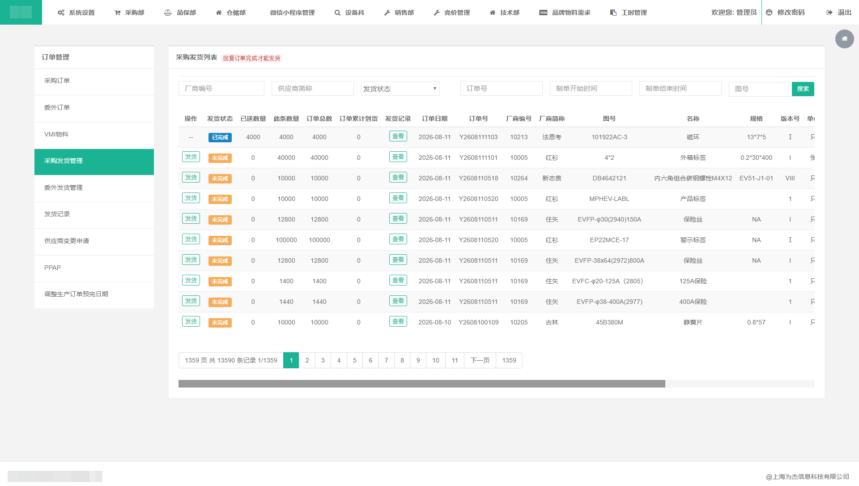Viewport: 859px width, 486px height.
Task: Click the 品保部 scales icon
Action: (168, 13)
